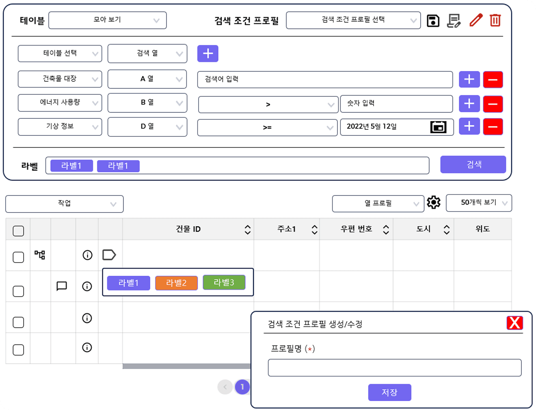Click the green 라벨3 tag

coord(224,282)
